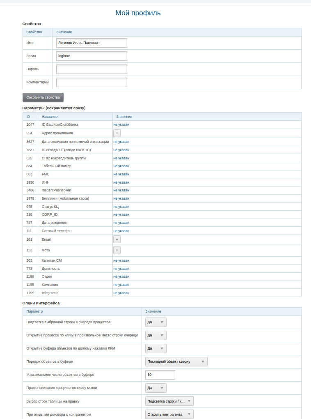Click the Мой профиль heading

(x=138, y=13)
